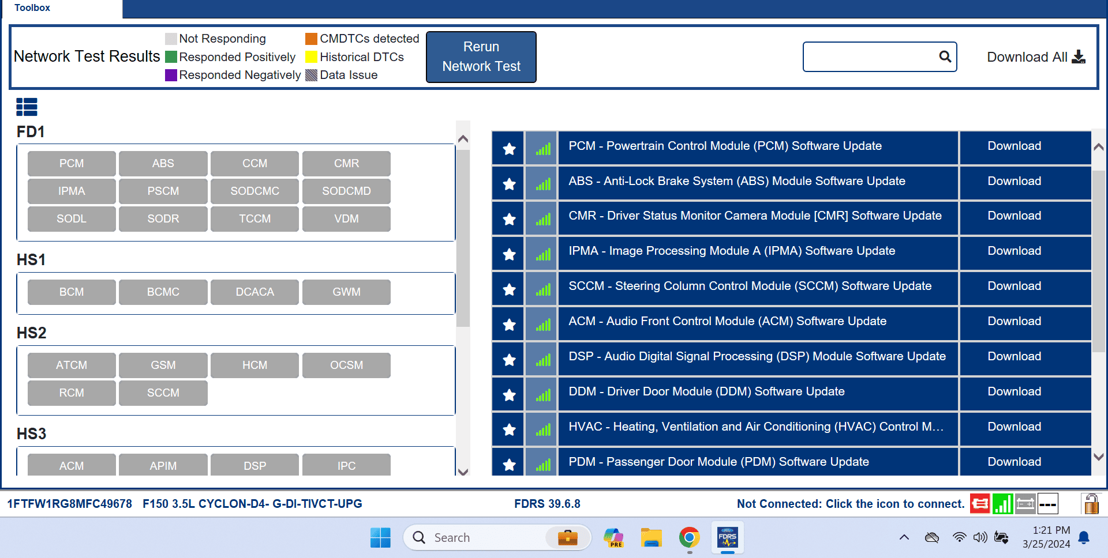Star the CMR Software Update row

coord(508,219)
